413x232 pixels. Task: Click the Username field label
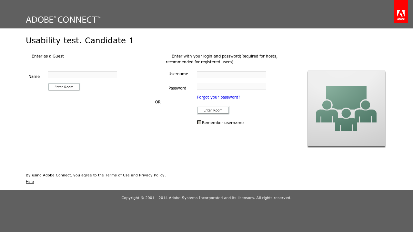178,74
